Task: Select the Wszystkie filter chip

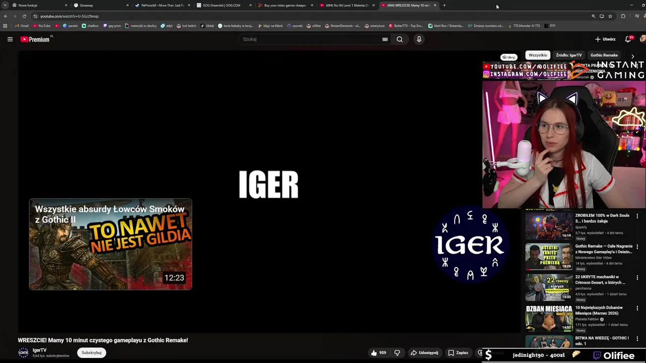Action: (x=537, y=55)
